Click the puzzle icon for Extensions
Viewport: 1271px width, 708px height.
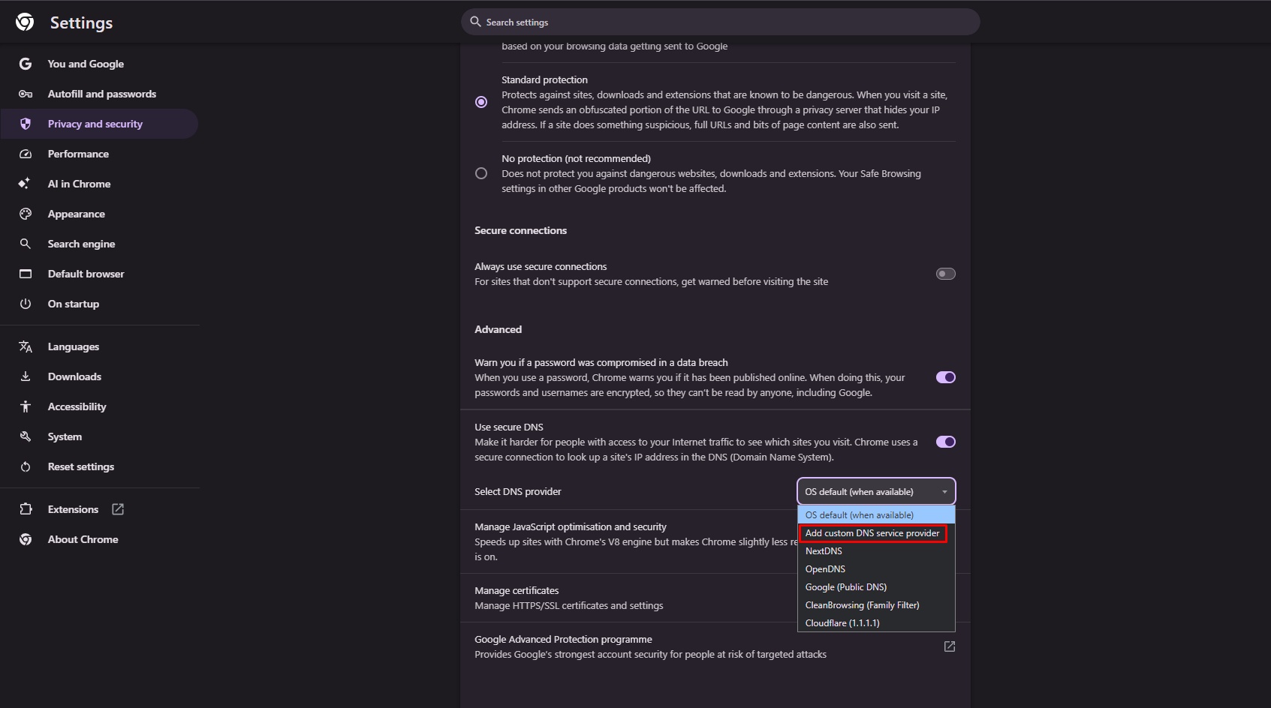pos(26,509)
